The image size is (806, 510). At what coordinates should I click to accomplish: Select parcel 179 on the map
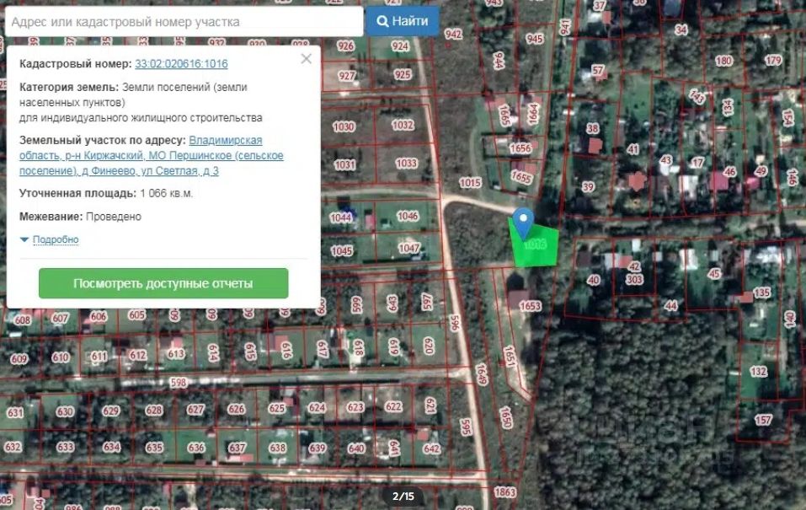point(772,60)
